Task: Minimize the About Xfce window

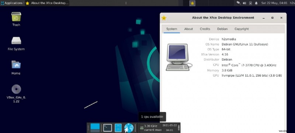Action: 264,18
